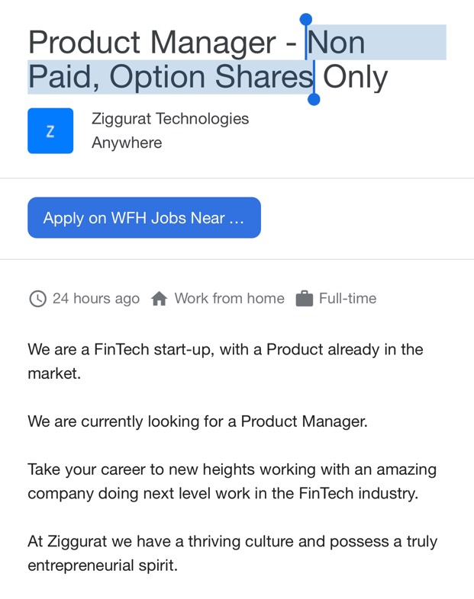Click the 'We are a FinTech start-up' paragraph
Image resolution: width=474 pixels, height=599 pixels.
coord(225,361)
